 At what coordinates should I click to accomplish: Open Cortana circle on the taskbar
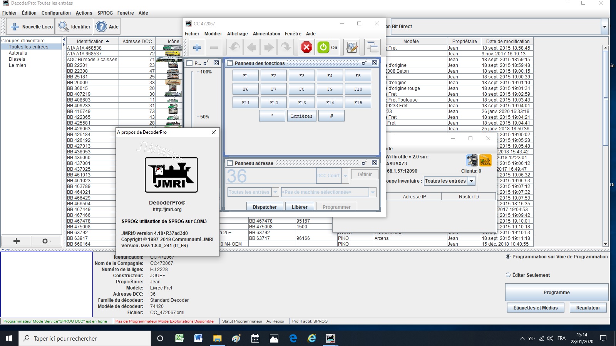(160, 338)
